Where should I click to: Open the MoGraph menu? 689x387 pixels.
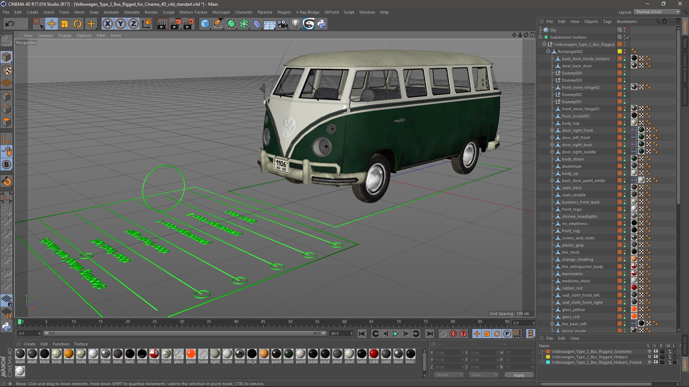pyautogui.click(x=221, y=12)
